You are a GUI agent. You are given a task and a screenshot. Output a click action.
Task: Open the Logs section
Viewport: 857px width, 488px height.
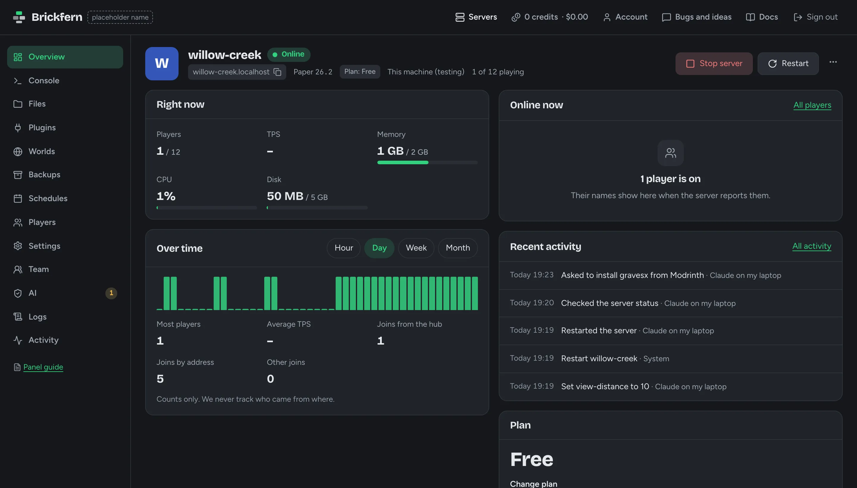pyautogui.click(x=65, y=317)
